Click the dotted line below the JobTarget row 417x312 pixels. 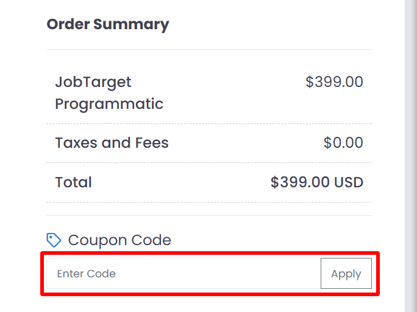(x=208, y=124)
